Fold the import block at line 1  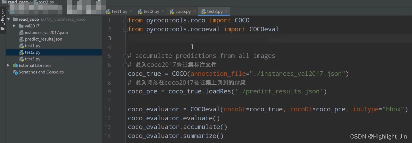(125, 20)
